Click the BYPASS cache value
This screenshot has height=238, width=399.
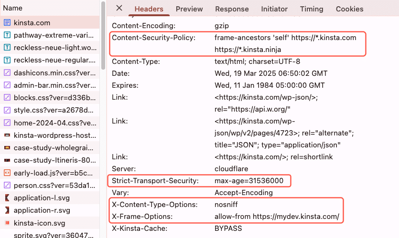tap(228, 228)
